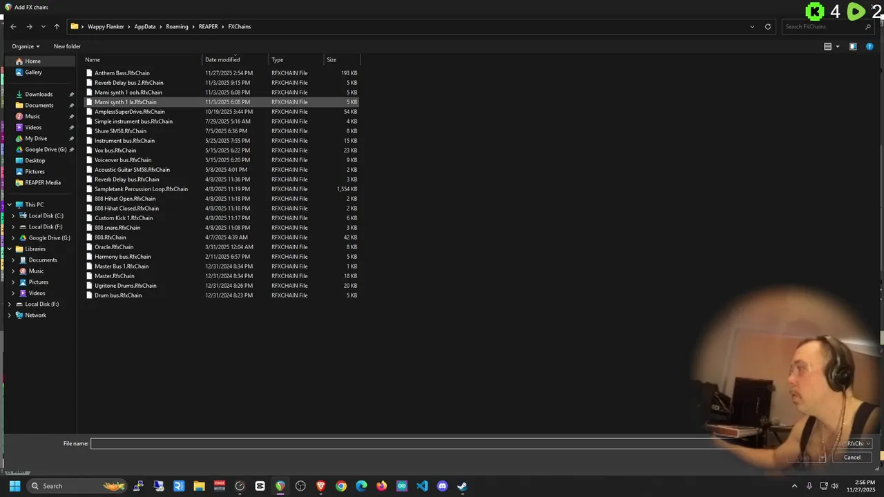Open File Explorer from the taskbar

[199, 486]
